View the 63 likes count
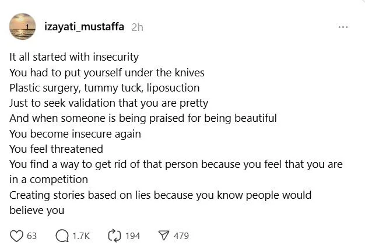This screenshot has height=246, width=365. pos(31,236)
